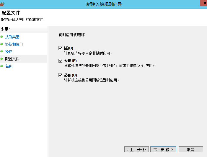Click the question 何时应用该规则?
207x157 pixels.
click(x=72, y=35)
